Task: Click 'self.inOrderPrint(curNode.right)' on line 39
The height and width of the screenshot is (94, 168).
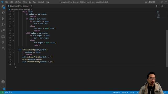Action: coord(38,62)
